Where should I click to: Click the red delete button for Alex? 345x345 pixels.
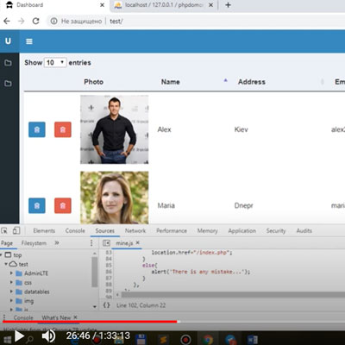click(63, 129)
